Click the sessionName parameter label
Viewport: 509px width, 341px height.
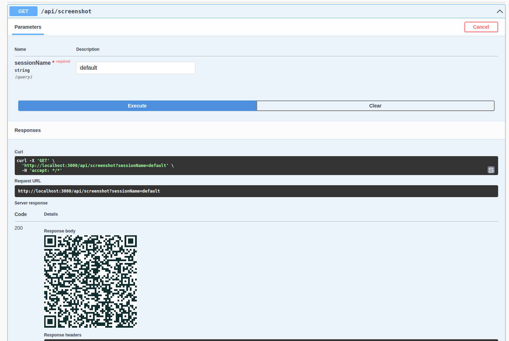coord(33,63)
